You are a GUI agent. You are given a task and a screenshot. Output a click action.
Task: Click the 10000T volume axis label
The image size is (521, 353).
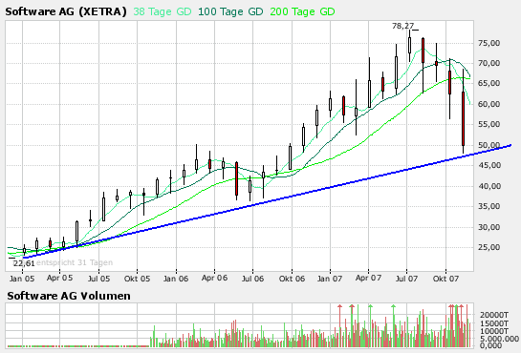[x=494, y=331]
